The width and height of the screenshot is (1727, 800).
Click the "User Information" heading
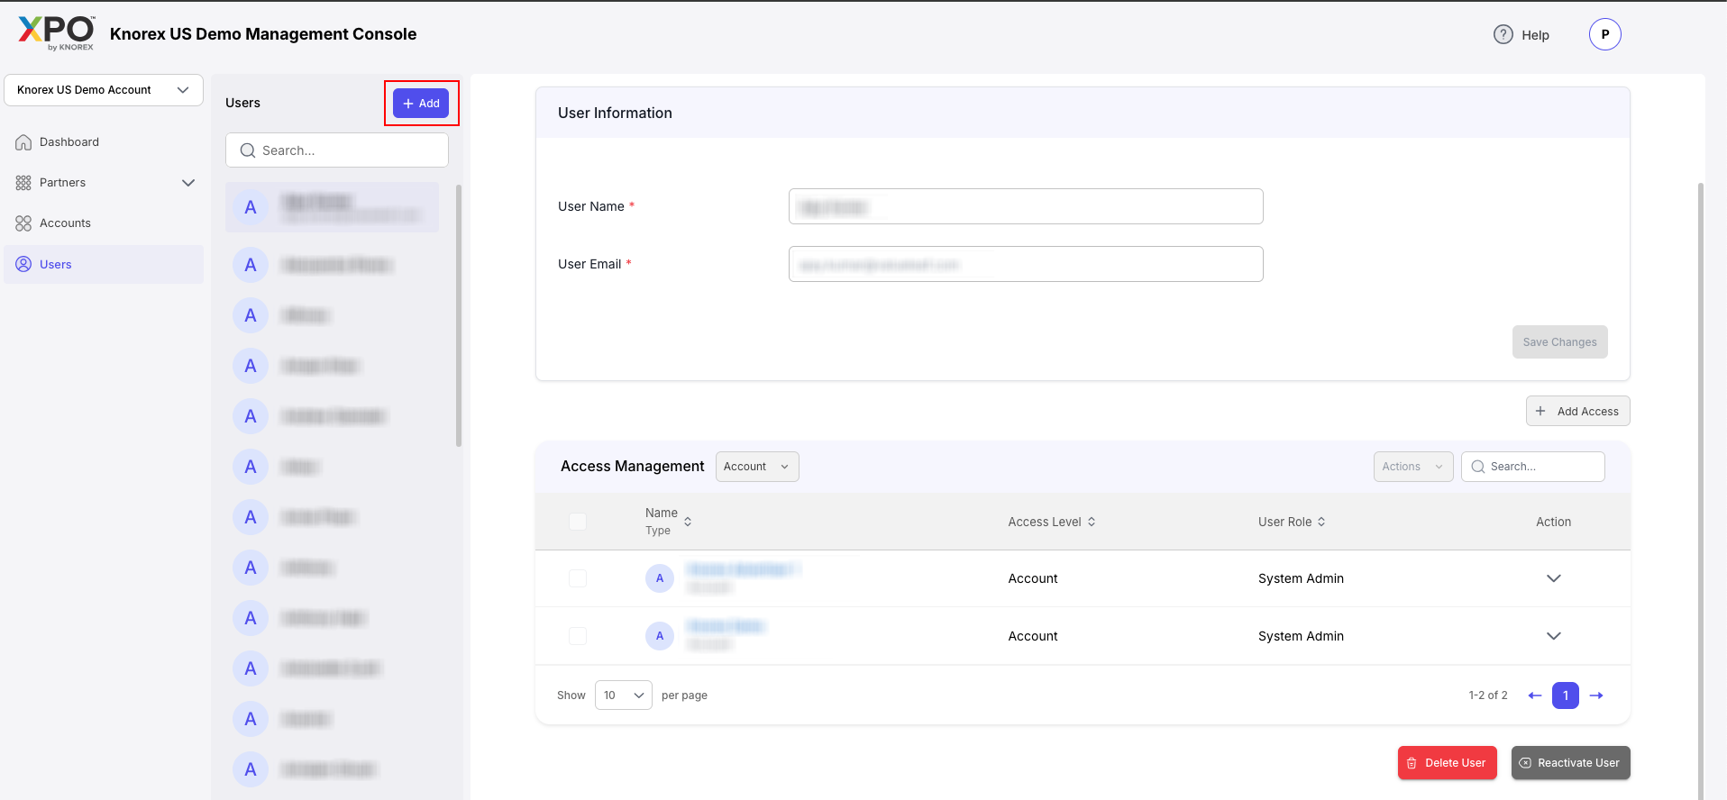[615, 113]
